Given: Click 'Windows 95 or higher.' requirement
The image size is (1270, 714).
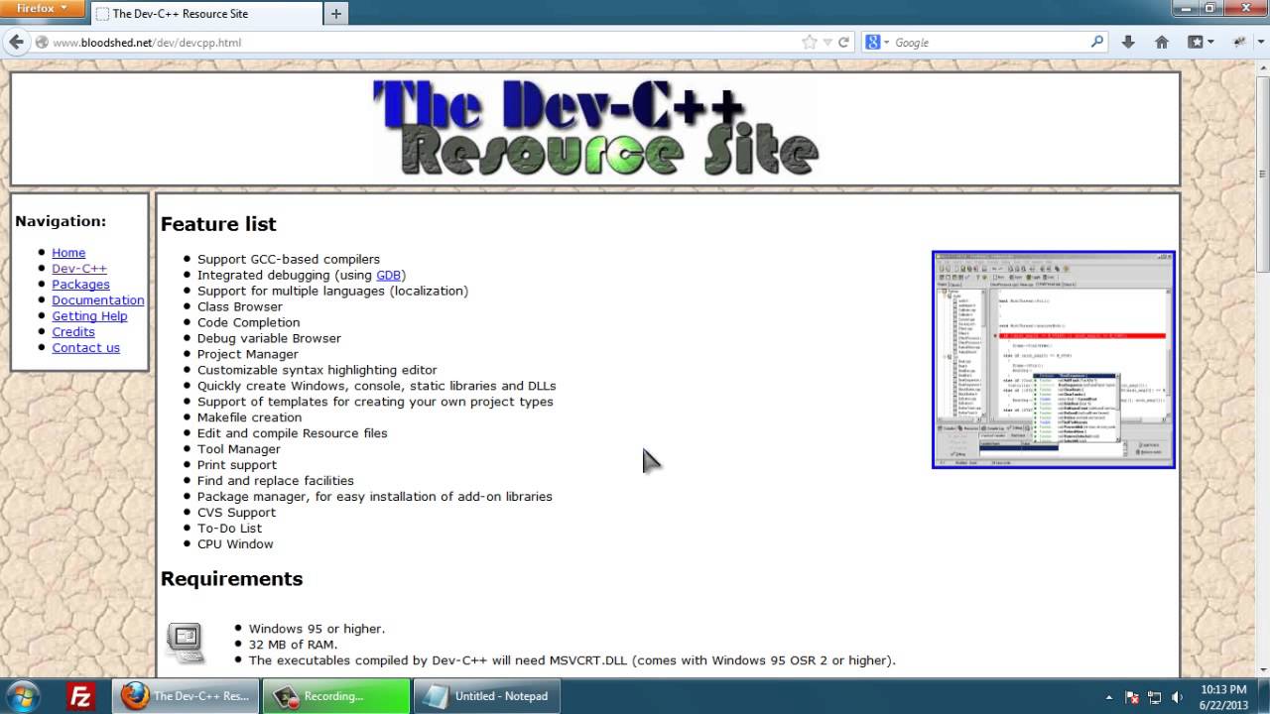Looking at the screenshot, I should pyautogui.click(x=317, y=629).
